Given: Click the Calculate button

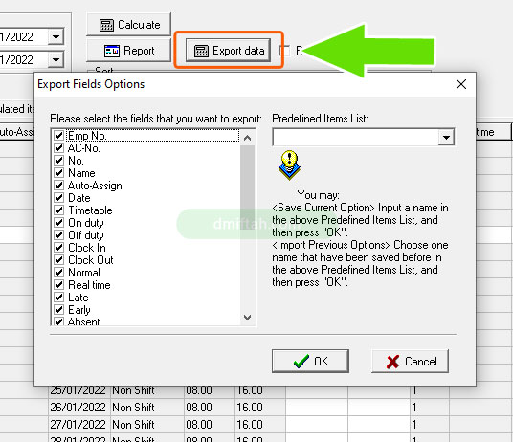Looking at the screenshot, I should coord(128,25).
